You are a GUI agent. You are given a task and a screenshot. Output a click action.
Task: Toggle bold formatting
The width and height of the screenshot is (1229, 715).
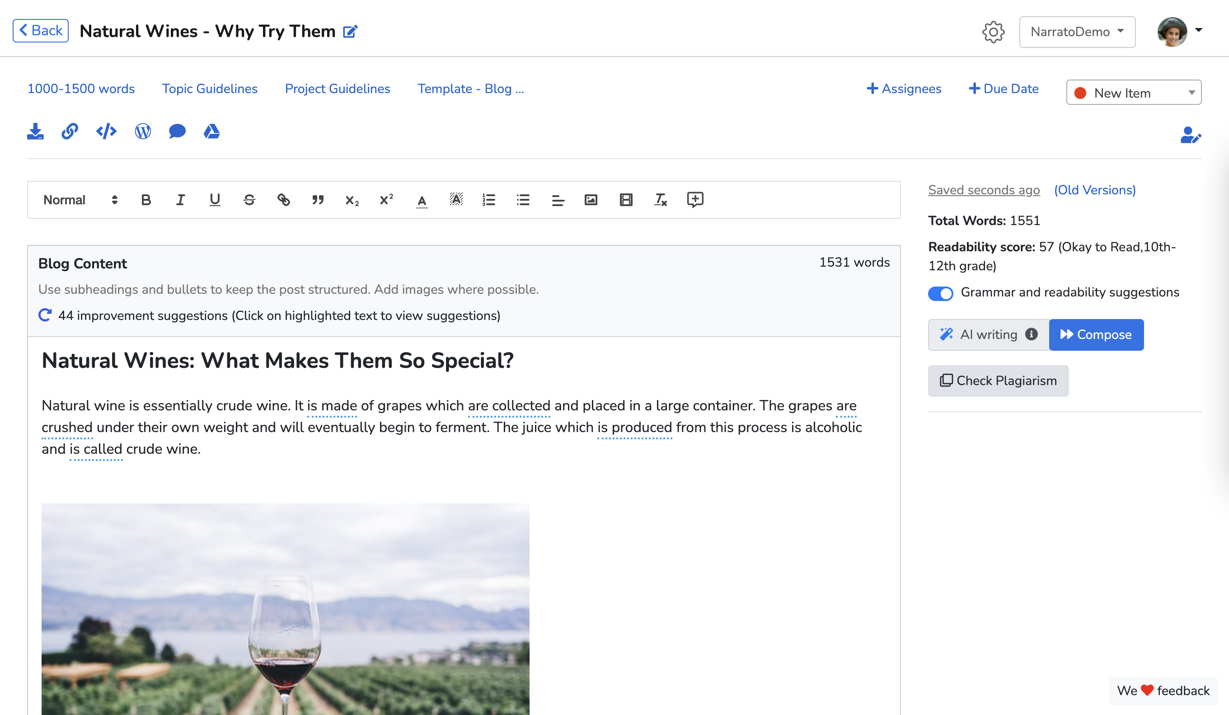tap(146, 200)
